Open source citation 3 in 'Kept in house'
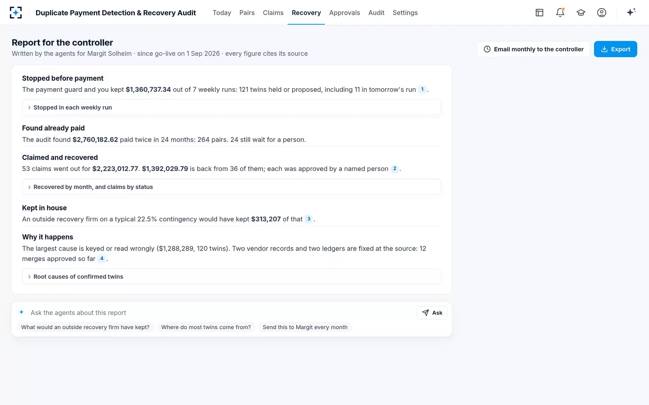This screenshot has width=649, height=405. pos(309,219)
